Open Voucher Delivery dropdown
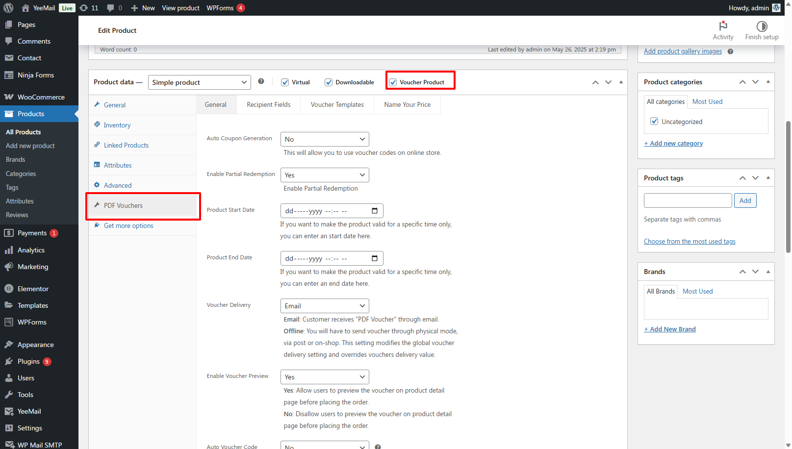 325,306
